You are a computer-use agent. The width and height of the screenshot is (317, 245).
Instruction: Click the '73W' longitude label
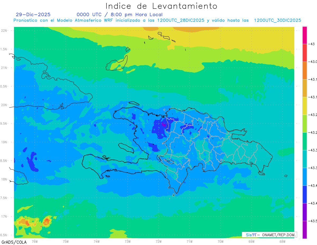pos(127,241)
